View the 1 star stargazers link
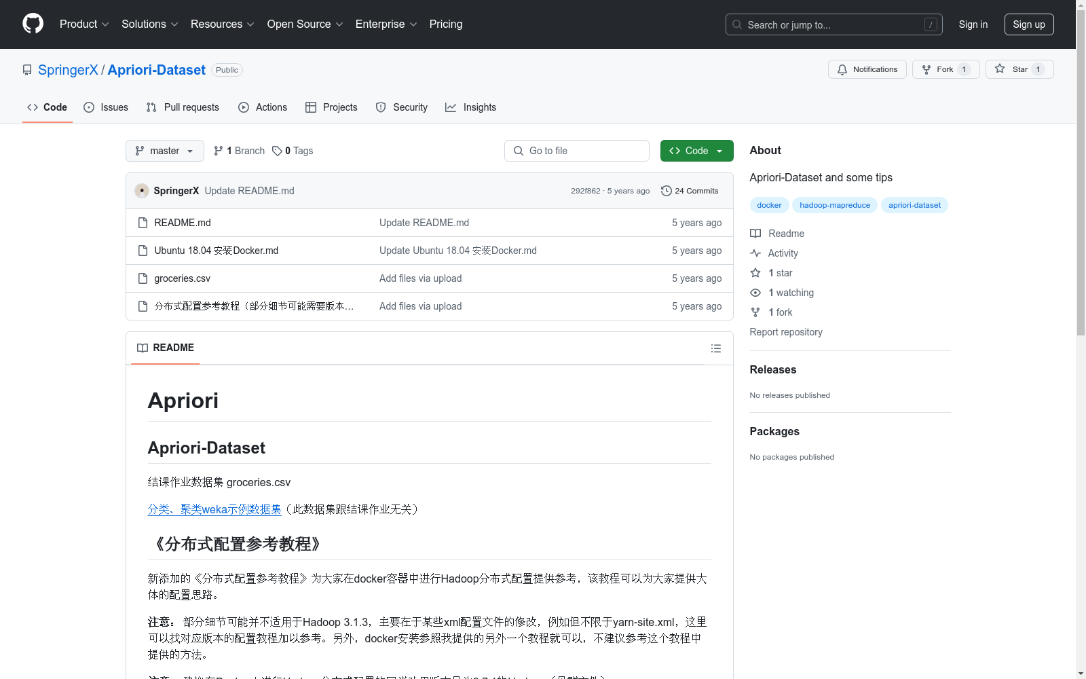 (772, 273)
